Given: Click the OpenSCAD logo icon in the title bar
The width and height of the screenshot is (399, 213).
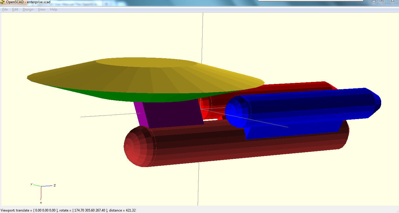Looking at the screenshot, I should (x=2, y=2).
